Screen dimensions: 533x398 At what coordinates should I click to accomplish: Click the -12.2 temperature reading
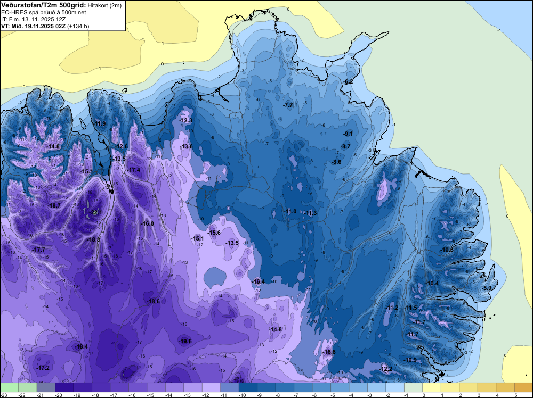(x=386, y=369)
